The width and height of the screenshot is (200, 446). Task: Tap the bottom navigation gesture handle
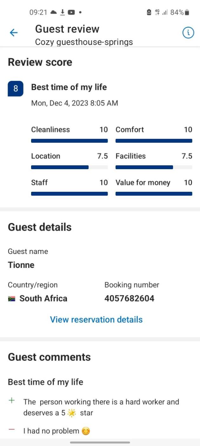100,442
